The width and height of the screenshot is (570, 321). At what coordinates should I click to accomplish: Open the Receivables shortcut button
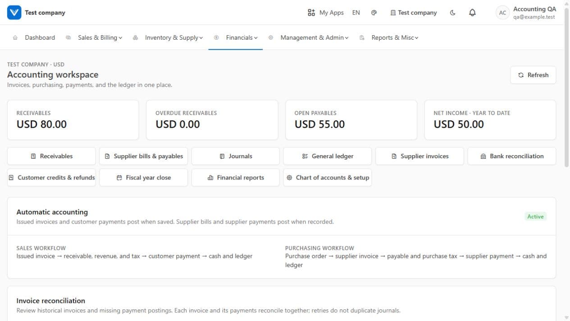click(x=51, y=156)
